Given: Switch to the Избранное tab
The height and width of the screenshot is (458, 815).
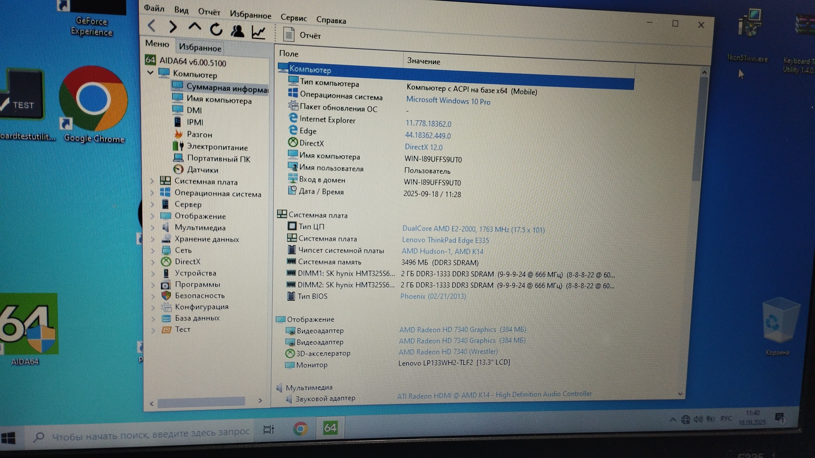Looking at the screenshot, I should (200, 47).
